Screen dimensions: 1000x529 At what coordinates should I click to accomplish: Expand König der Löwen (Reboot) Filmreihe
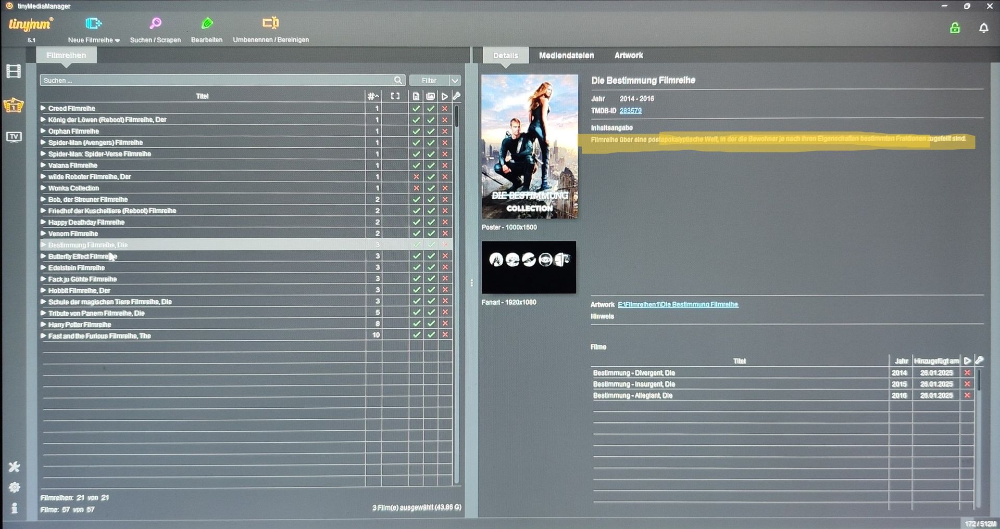(43, 120)
